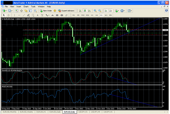Open the Help menu
This screenshot has width=170, height=114.
click(x=49, y=7)
